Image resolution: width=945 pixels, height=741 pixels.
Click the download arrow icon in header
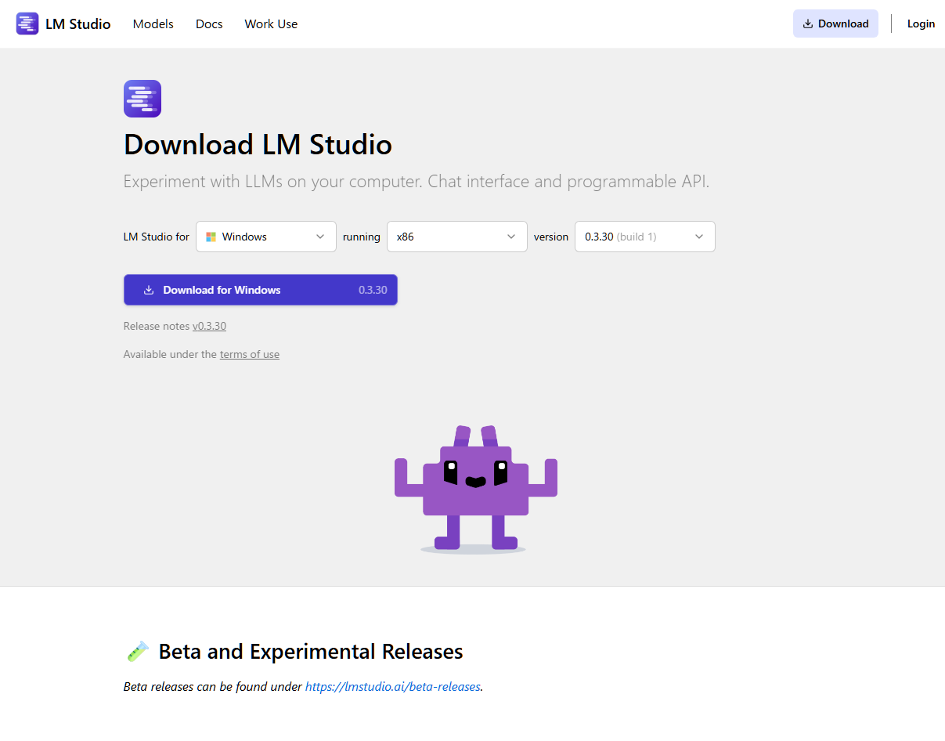pos(808,24)
